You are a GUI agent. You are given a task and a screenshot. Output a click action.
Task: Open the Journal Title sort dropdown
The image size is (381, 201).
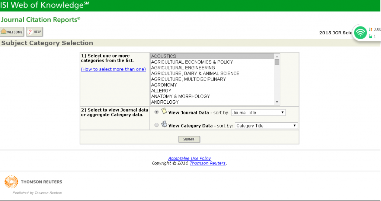pos(258,113)
